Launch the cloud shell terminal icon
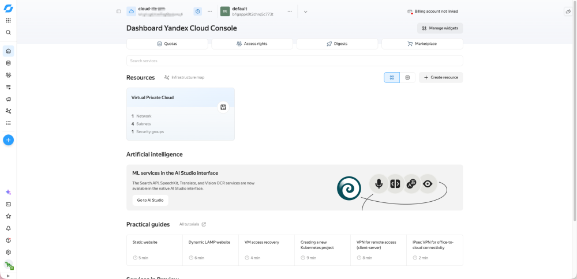 point(9,205)
